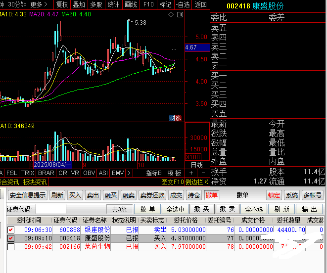Viewport: 327px width, 273px height.
Task: Click the 撤 单 cancel order button
Action: tap(147, 209)
